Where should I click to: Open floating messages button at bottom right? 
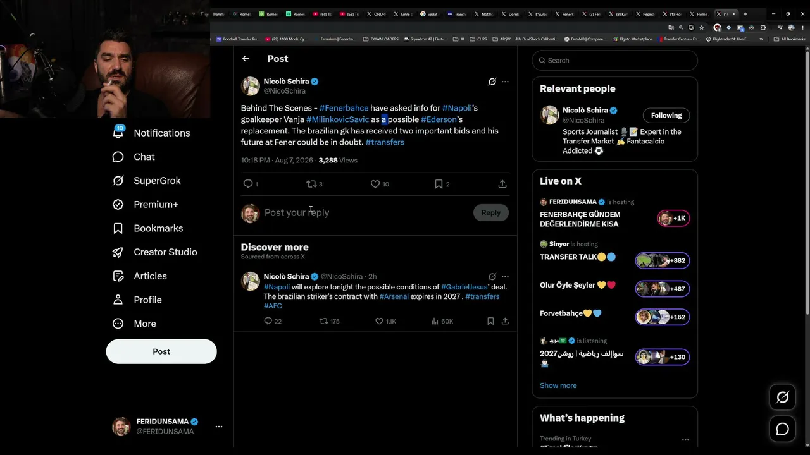(x=783, y=429)
